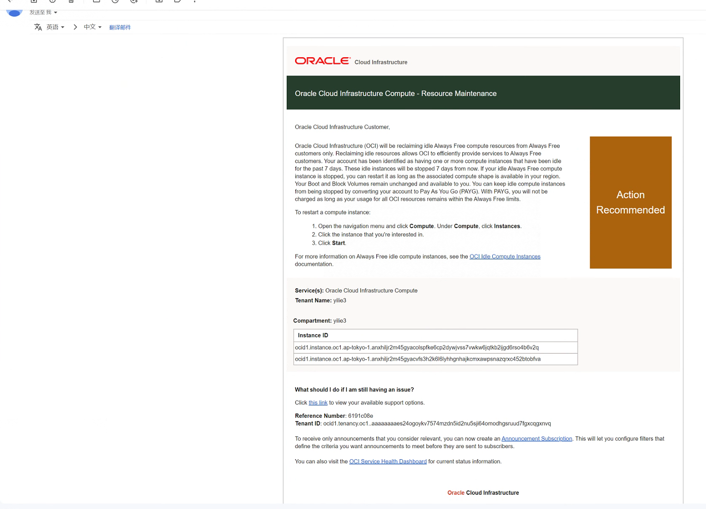Click the orange Action Recommended box
706x509 pixels.
pyautogui.click(x=630, y=202)
